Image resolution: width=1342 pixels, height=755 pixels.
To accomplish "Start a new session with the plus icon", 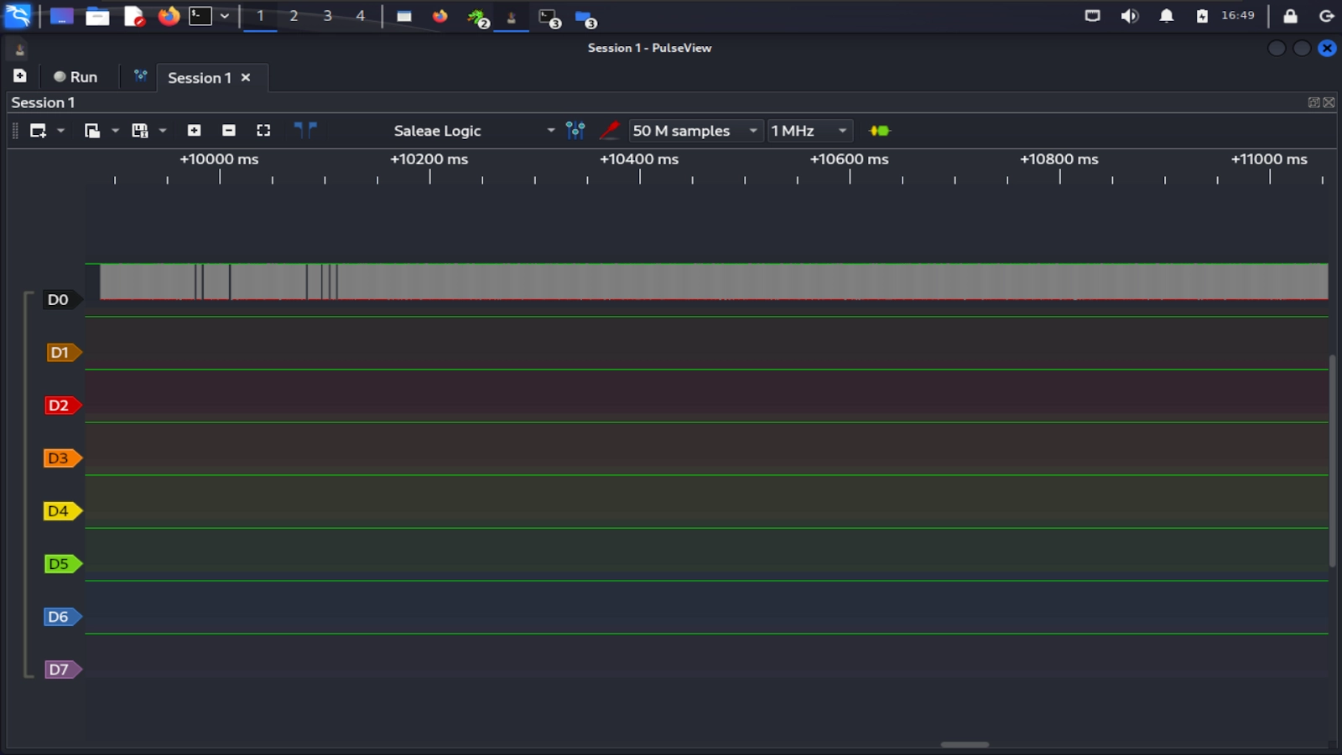I will coord(18,75).
